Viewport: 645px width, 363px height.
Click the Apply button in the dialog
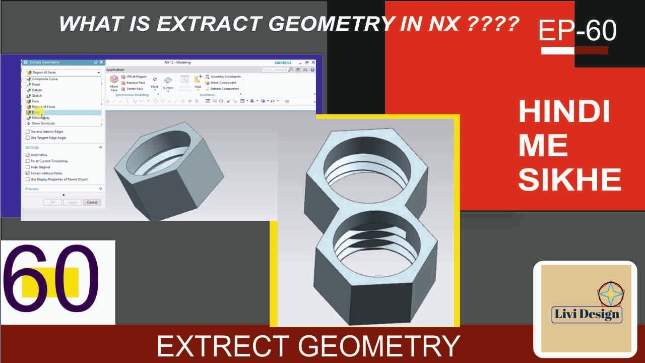point(72,202)
